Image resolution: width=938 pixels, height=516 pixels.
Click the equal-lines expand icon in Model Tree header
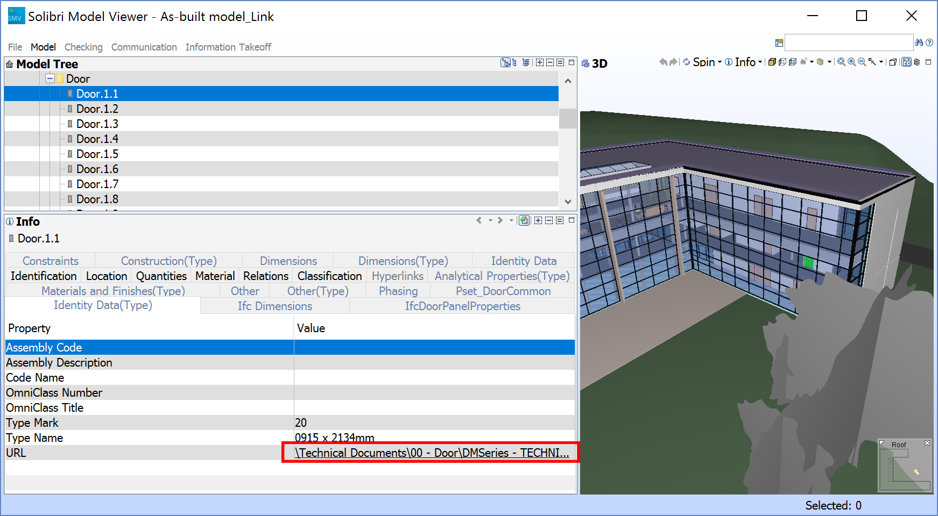pyautogui.click(x=560, y=62)
